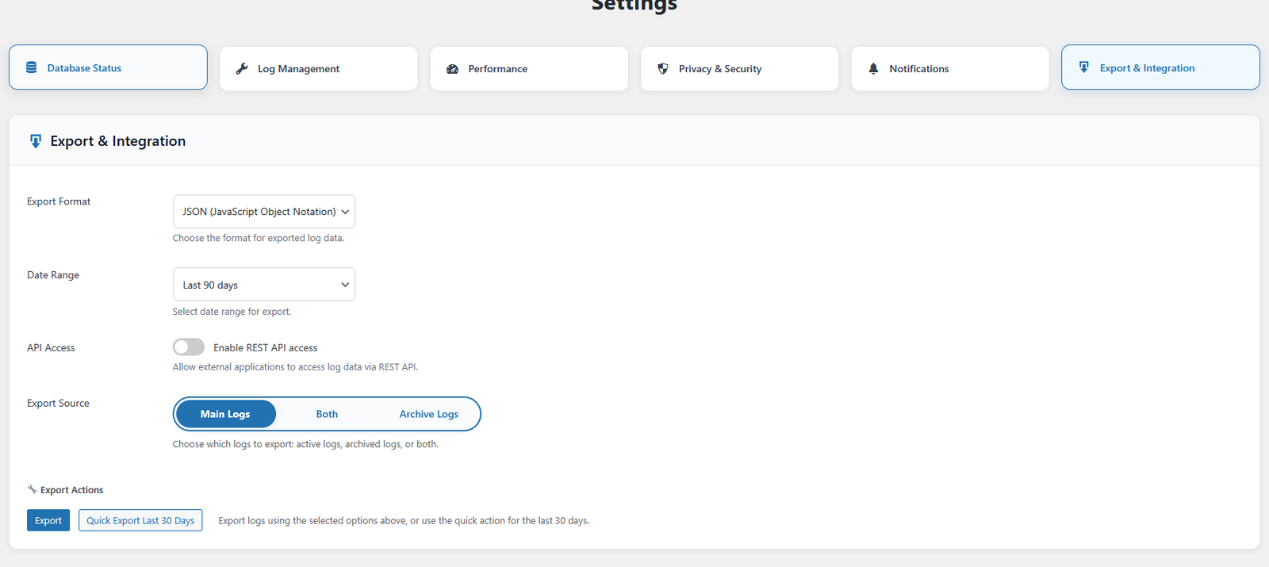Viewport: 1269px width, 567px height.
Task: Go to the Performance tab
Action: (529, 69)
